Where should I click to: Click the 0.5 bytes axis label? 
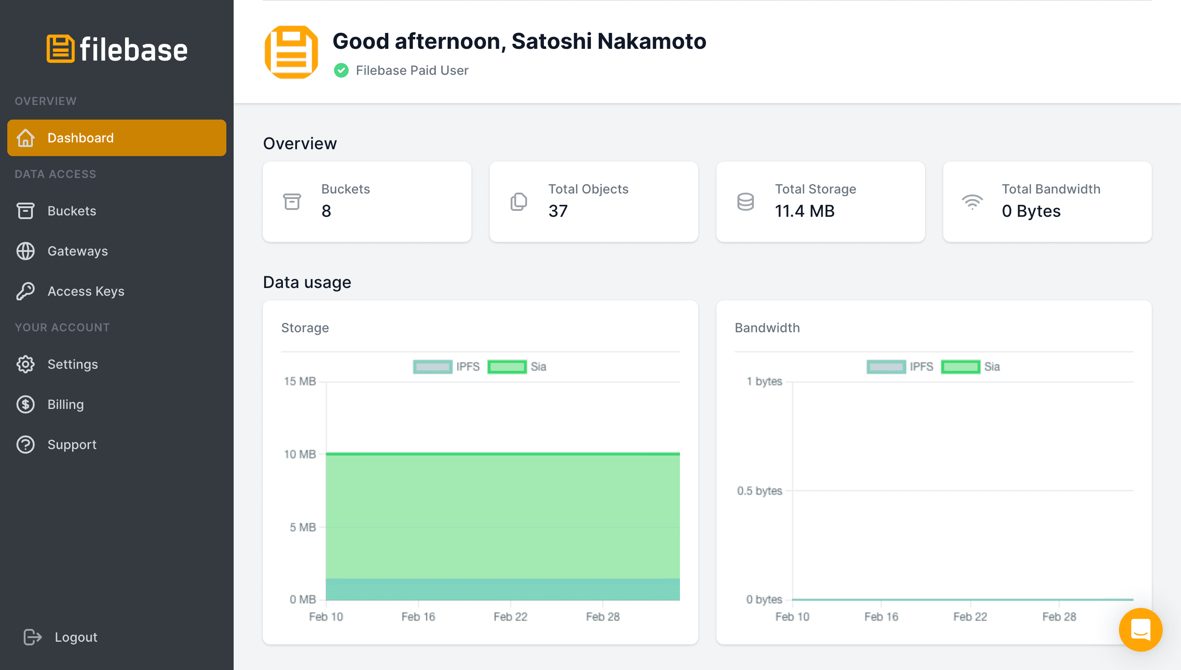760,491
